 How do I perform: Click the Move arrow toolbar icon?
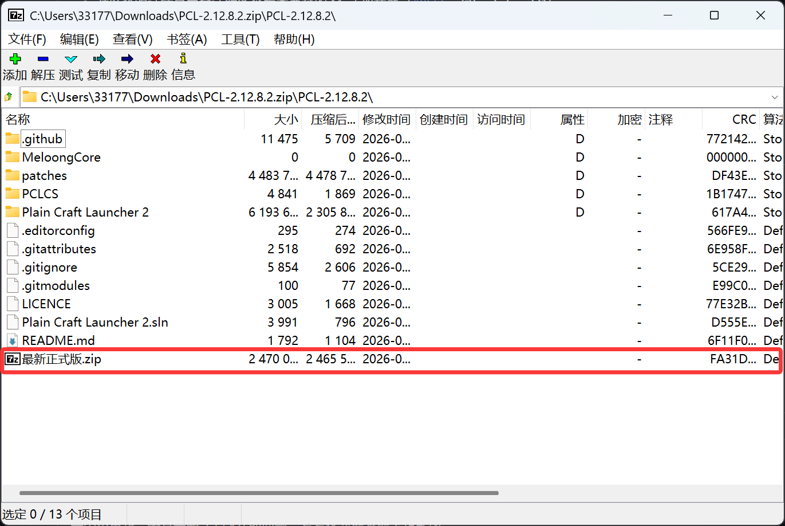tap(127, 59)
